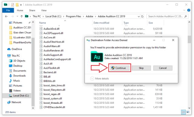Click navigation pane scroll down arrow
194x117 pixels.
coord(33,108)
